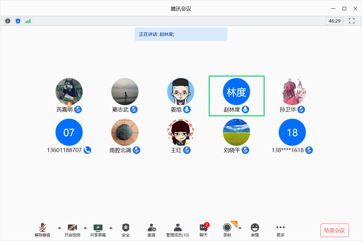Screen dimensions: 362x241
Task: Expand video options arrow beside 开启视频
Action: (85, 227)
